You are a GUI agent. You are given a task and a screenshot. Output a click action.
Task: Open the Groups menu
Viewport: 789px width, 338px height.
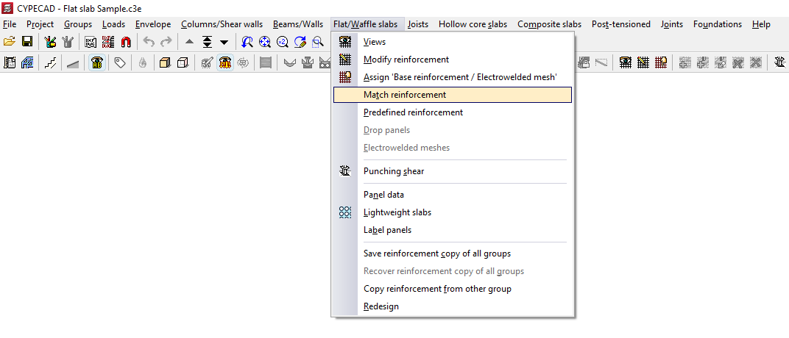[x=78, y=24]
